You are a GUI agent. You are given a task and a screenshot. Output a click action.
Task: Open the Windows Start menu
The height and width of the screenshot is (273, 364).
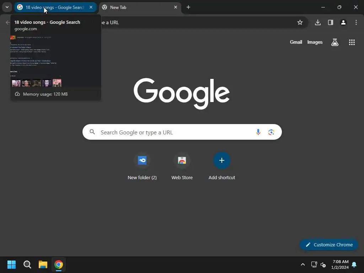(11, 264)
